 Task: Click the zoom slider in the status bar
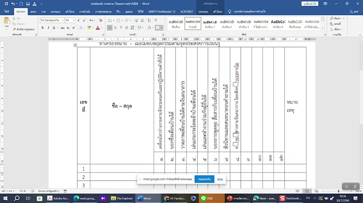(338, 191)
